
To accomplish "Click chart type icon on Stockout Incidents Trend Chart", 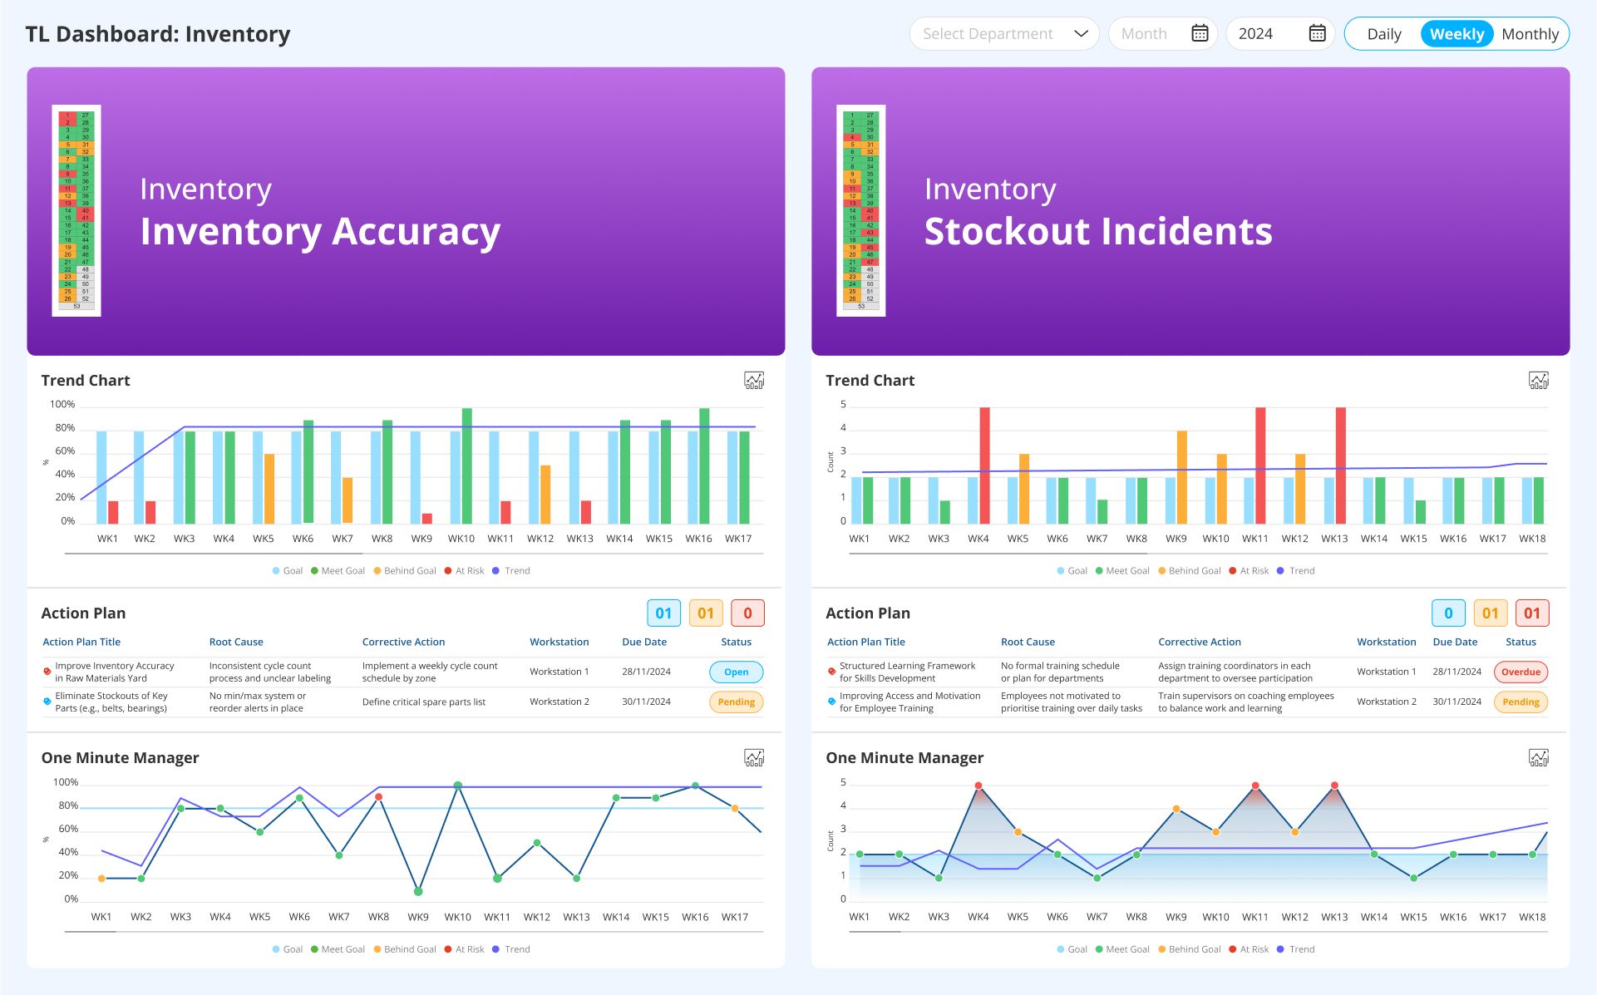I will click(x=1539, y=381).
